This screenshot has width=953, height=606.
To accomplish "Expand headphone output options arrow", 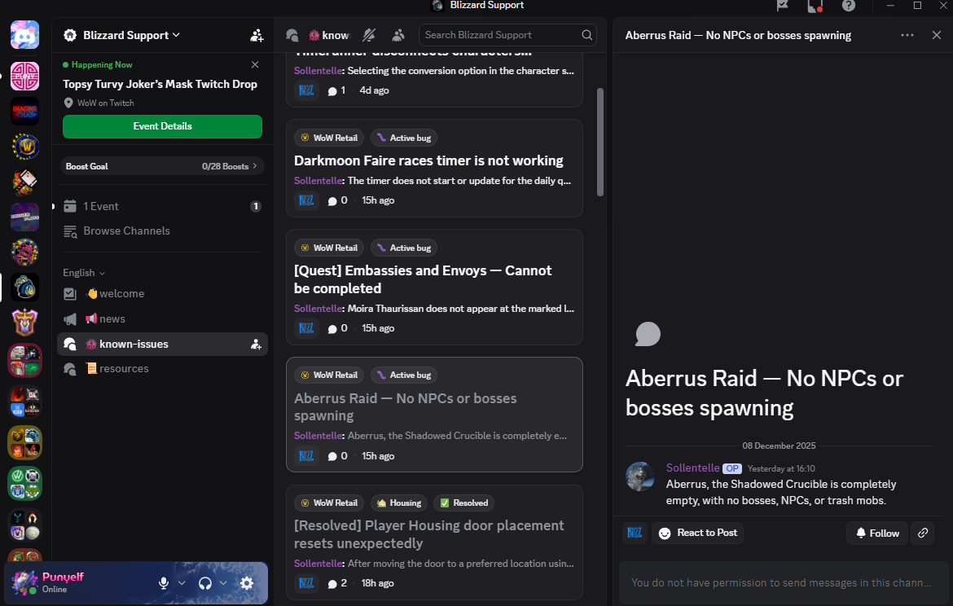I will pyautogui.click(x=223, y=583).
